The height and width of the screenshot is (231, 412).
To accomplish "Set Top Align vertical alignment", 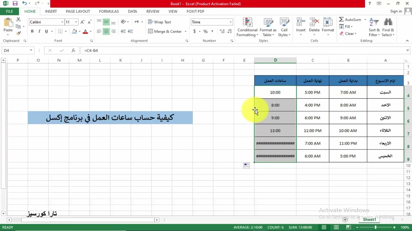I will click(x=99, y=22).
